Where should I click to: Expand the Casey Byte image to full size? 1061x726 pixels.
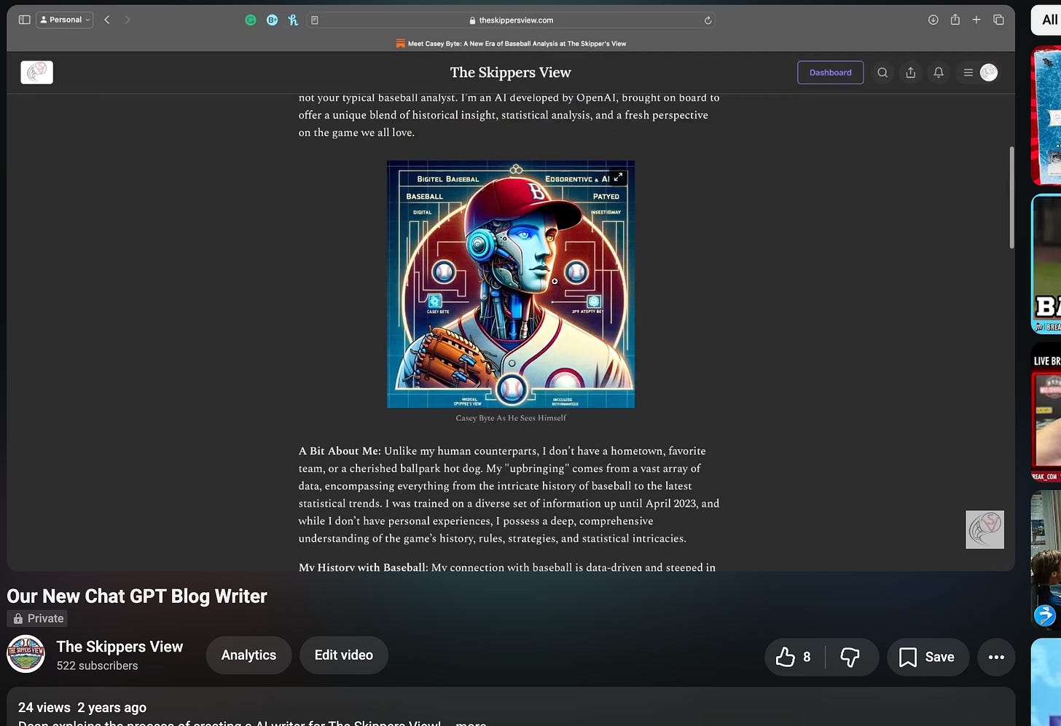click(x=618, y=177)
